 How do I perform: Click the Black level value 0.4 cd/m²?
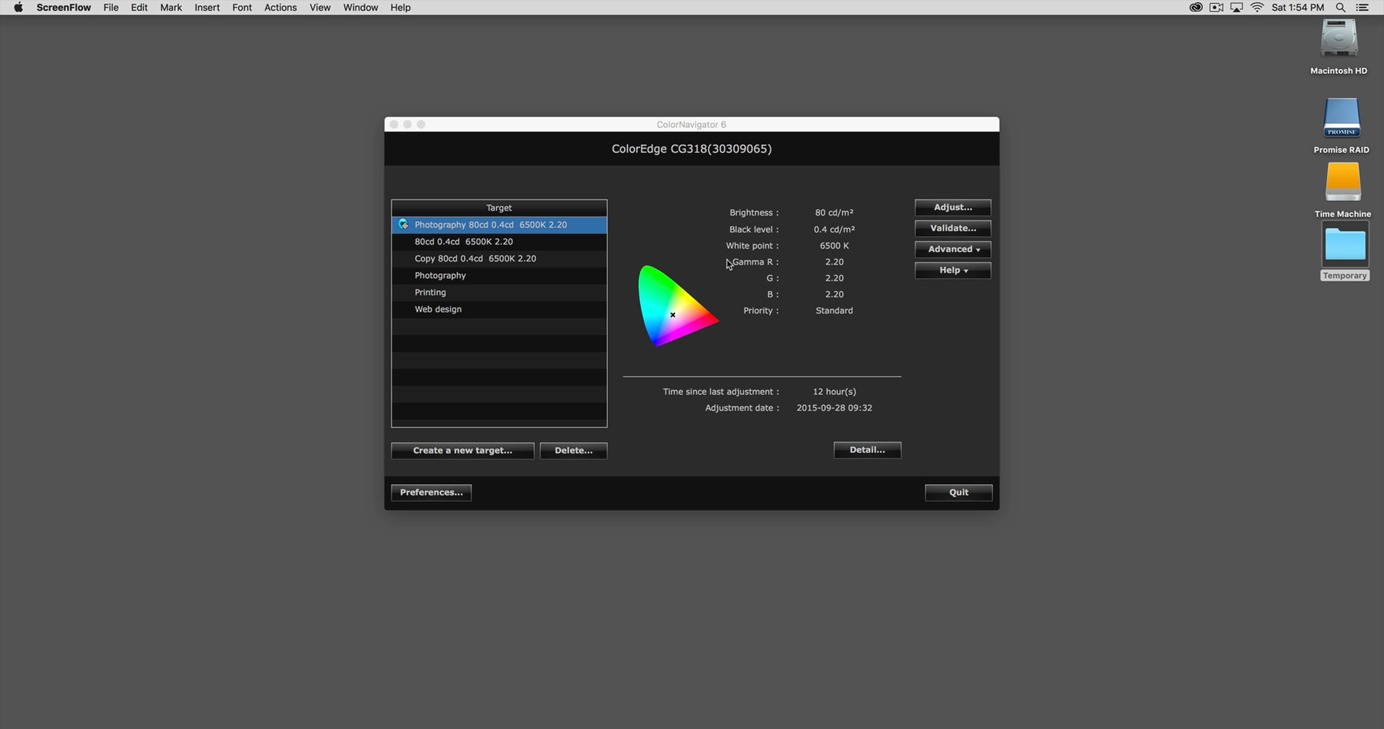pyautogui.click(x=834, y=229)
